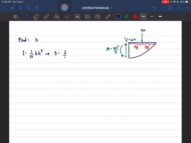Select the Image insert tool
This screenshot has height=143, width=191.
coord(88,17)
